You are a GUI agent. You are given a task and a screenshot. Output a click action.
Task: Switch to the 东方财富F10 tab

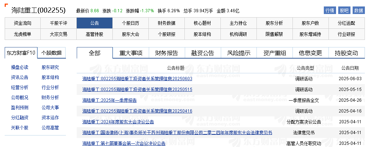(x=21, y=52)
